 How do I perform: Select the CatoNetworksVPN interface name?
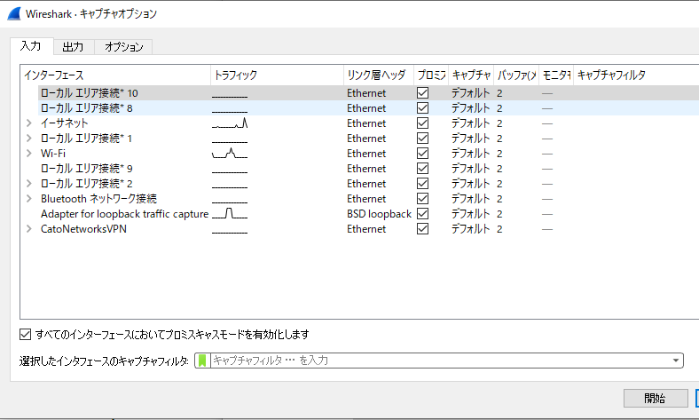(83, 229)
